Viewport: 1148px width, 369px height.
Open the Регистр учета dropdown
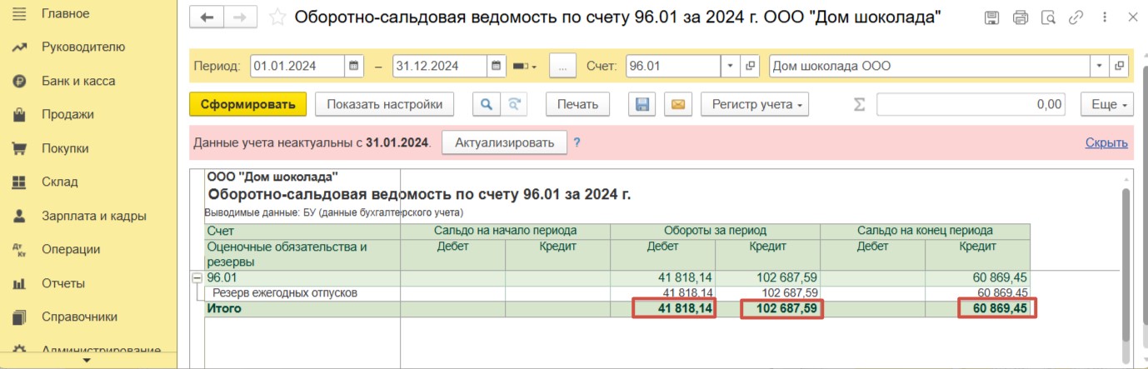click(756, 105)
